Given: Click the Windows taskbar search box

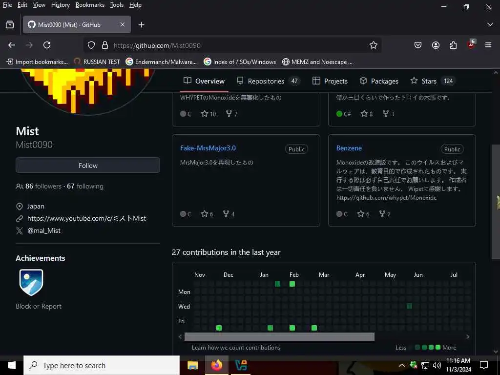Looking at the screenshot, I should (x=102, y=365).
